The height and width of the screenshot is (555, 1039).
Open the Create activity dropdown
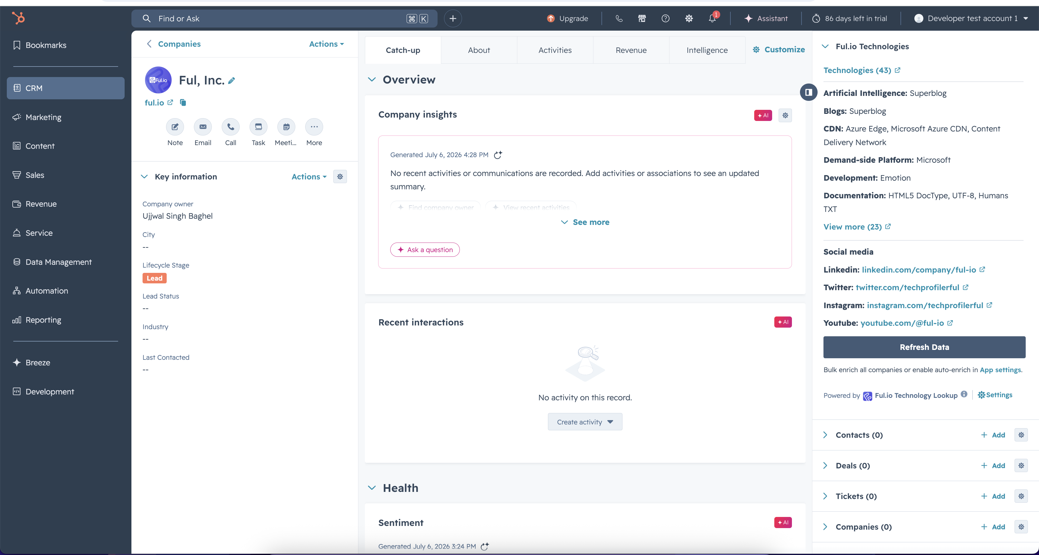point(585,422)
